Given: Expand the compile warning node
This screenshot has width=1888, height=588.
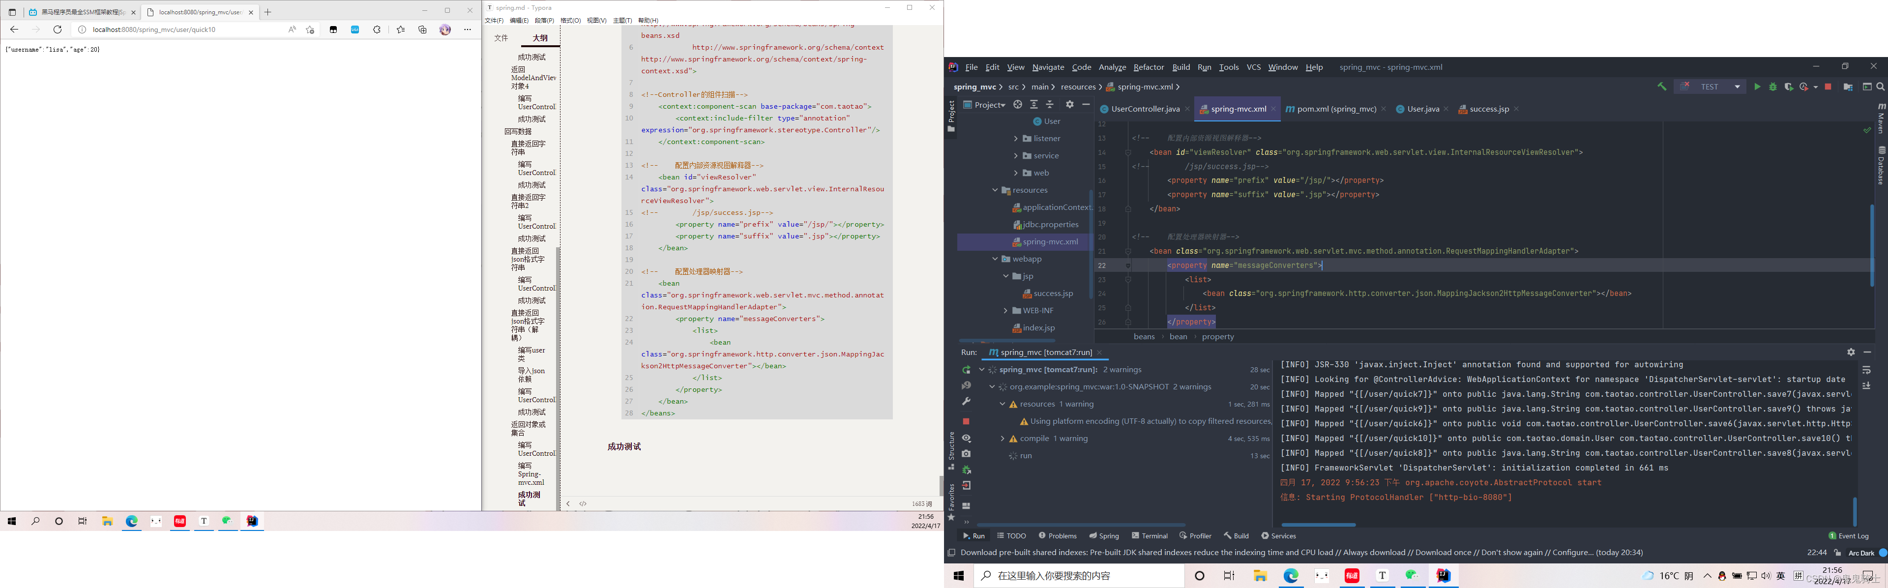Looking at the screenshot, I should pos(1003,439).
